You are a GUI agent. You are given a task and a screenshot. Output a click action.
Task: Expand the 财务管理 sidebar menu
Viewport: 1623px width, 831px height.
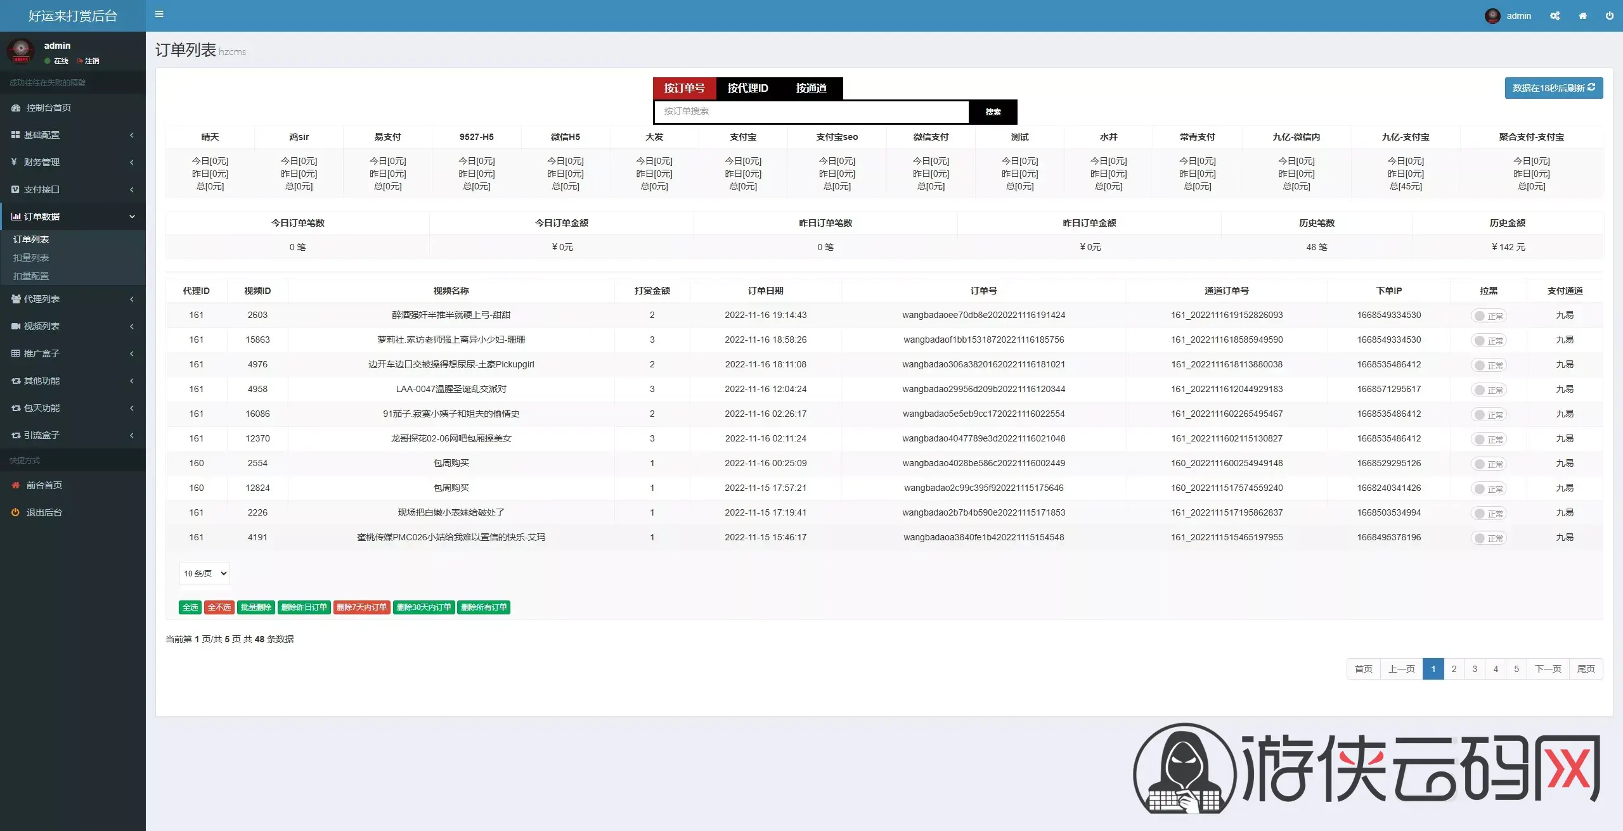(73, 162)
